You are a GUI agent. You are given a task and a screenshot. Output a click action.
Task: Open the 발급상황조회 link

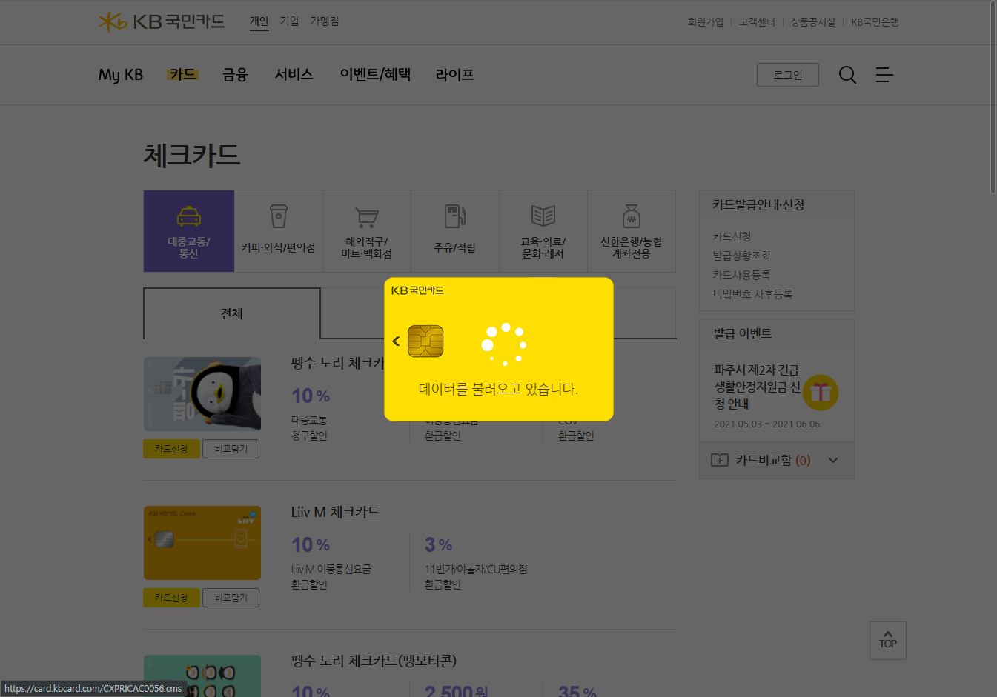[x=742, y=256]
